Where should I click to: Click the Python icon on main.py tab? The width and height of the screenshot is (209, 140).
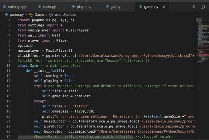point(40,7)
